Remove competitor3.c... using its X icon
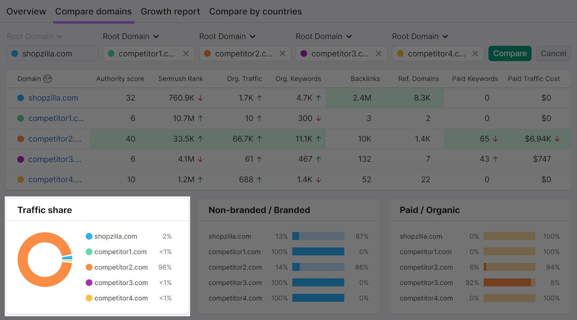 pos(379,53)
